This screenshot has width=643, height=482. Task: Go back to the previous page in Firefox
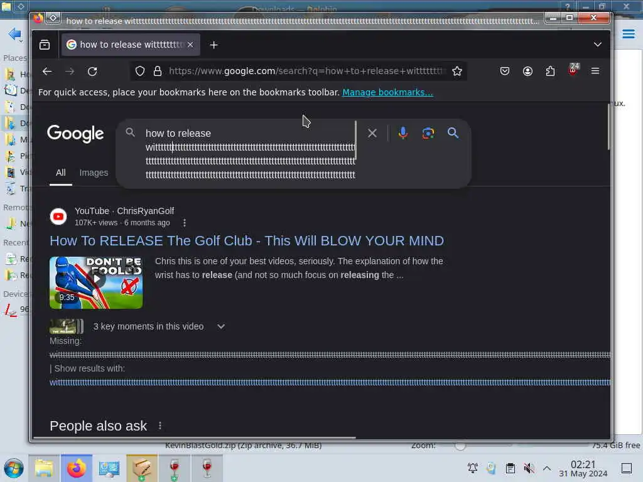47,72
